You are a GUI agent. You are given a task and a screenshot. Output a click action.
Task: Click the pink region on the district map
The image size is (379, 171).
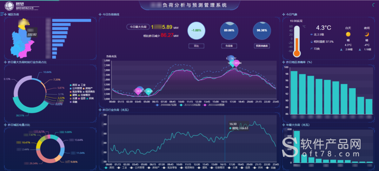[x=26, y=50]
